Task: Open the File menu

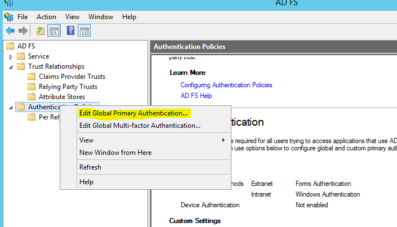Action: coord(23,17)
